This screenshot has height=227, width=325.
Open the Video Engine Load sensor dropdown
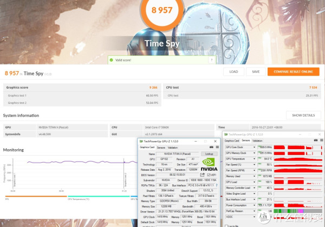(255, 193)
